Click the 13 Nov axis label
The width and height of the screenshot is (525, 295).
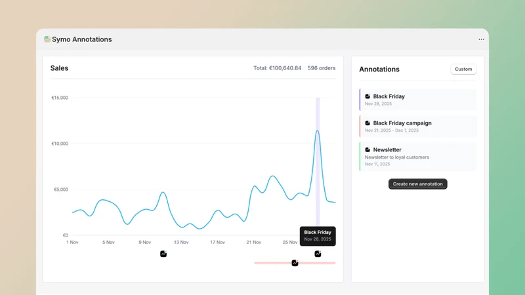[x=181, y=242]
